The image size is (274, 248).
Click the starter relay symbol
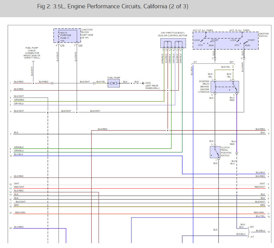(x=227, y=87)
